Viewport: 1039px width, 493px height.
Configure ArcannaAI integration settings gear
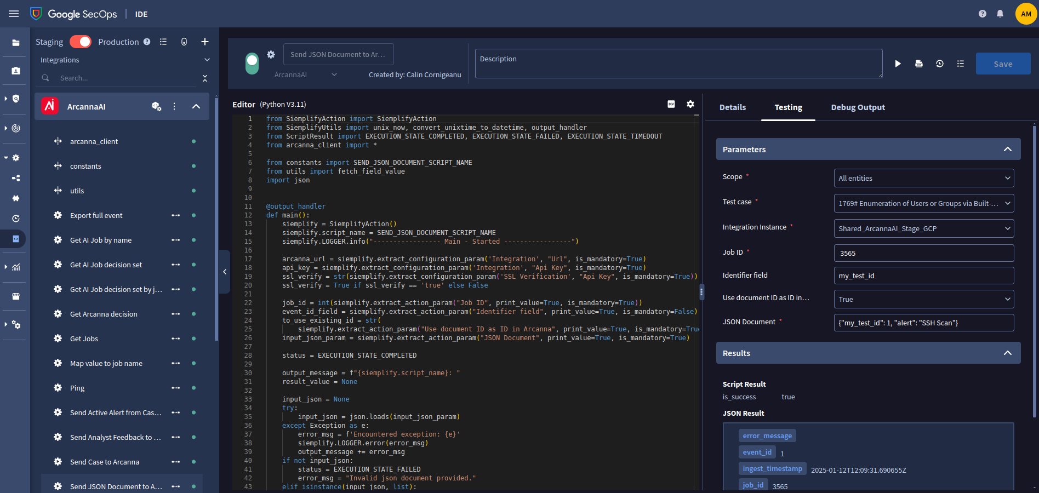[157, 106]
